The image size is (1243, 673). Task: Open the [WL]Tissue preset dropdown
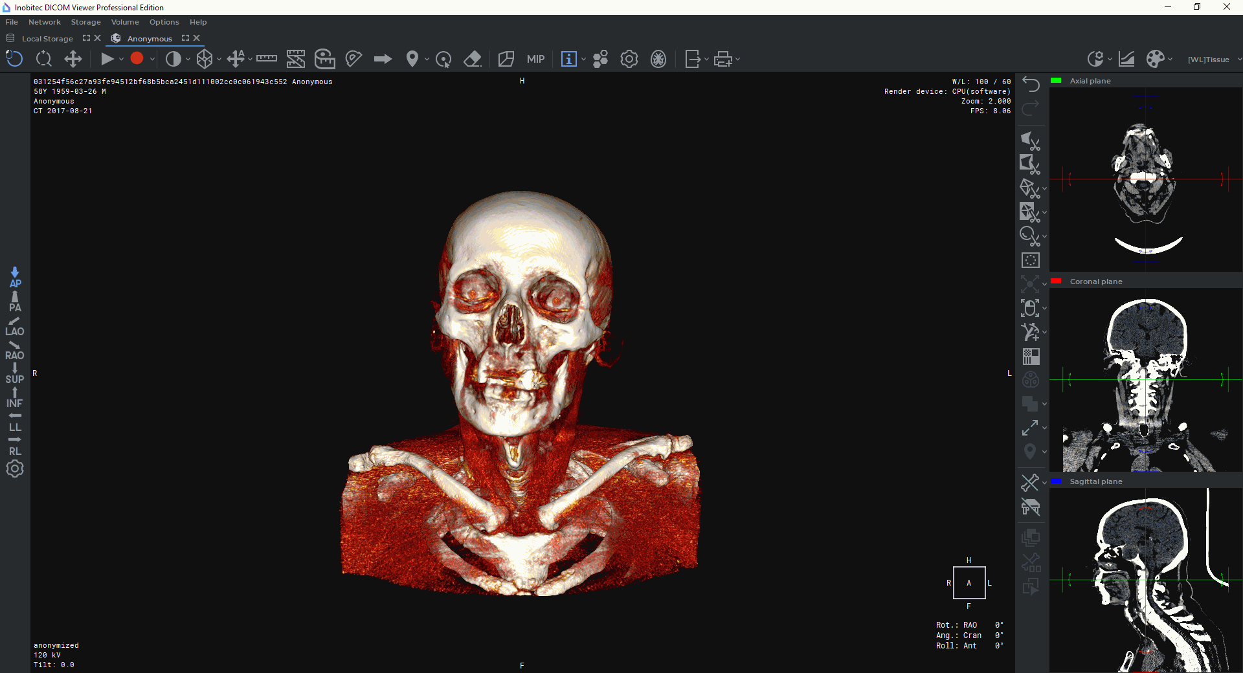[1214, 59]
